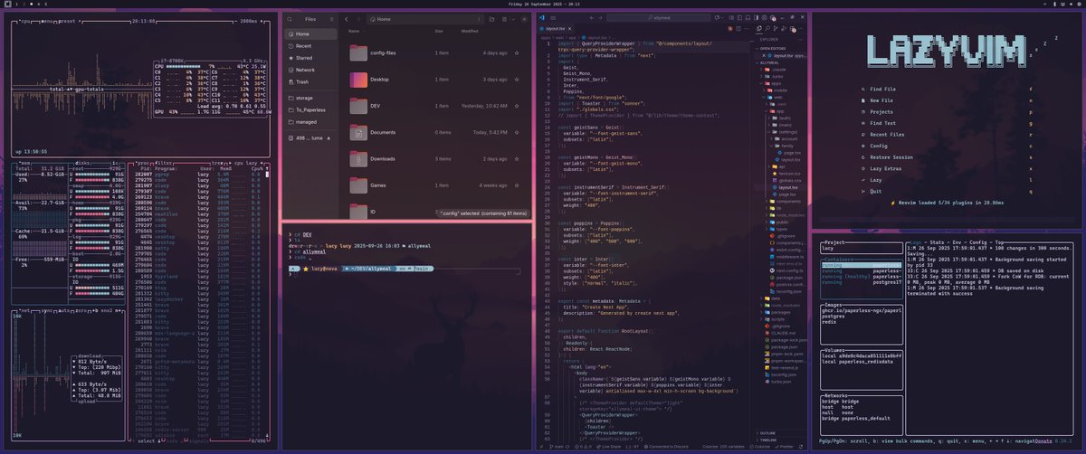
Task: Go back in the Files window
Action: click(346, 19)
